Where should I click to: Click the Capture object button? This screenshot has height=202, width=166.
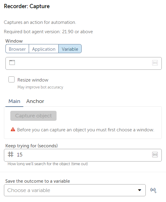[33, 116]
